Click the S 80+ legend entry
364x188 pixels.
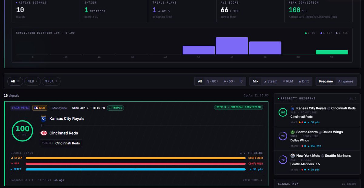point(312,33)
